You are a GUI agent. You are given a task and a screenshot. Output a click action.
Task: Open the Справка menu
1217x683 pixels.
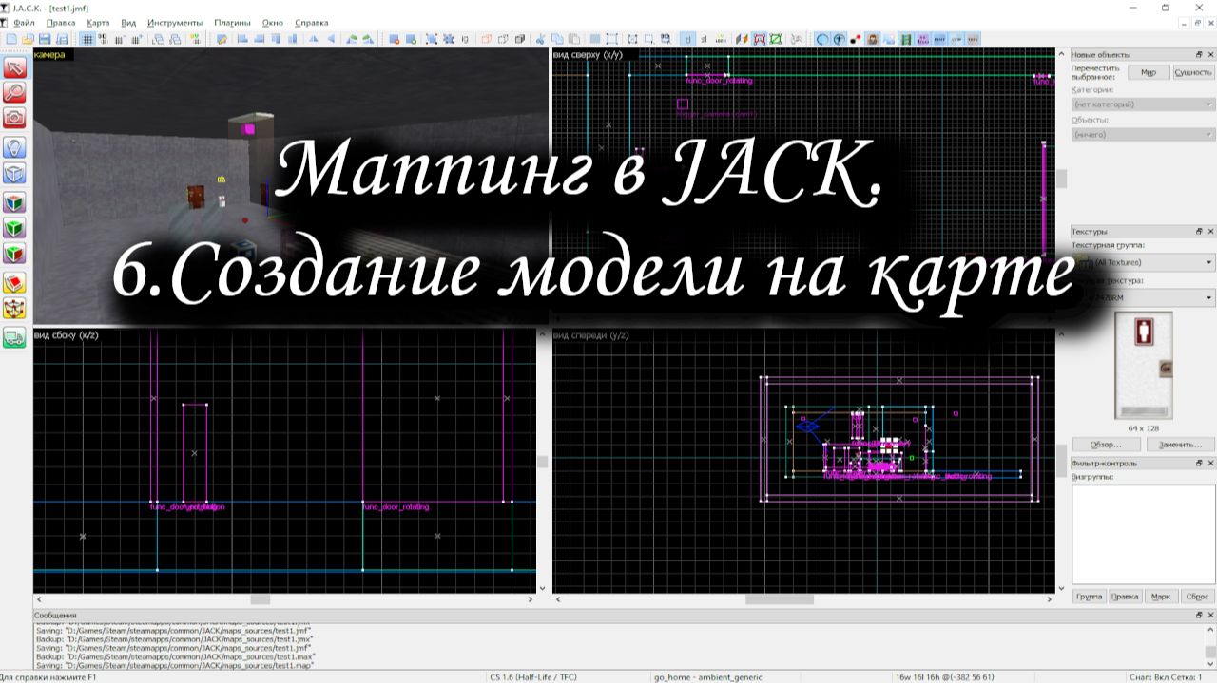312,22
